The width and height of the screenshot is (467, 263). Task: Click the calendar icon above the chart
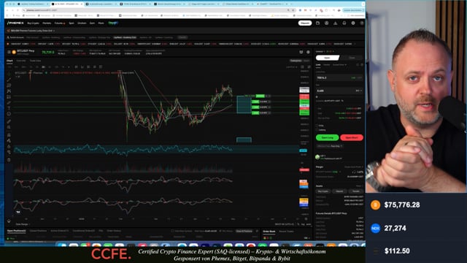301,52
